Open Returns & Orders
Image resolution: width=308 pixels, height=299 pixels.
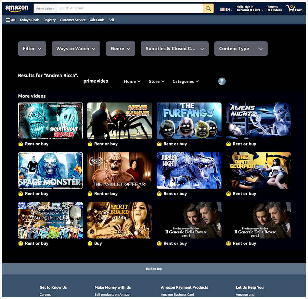(274, 9)
